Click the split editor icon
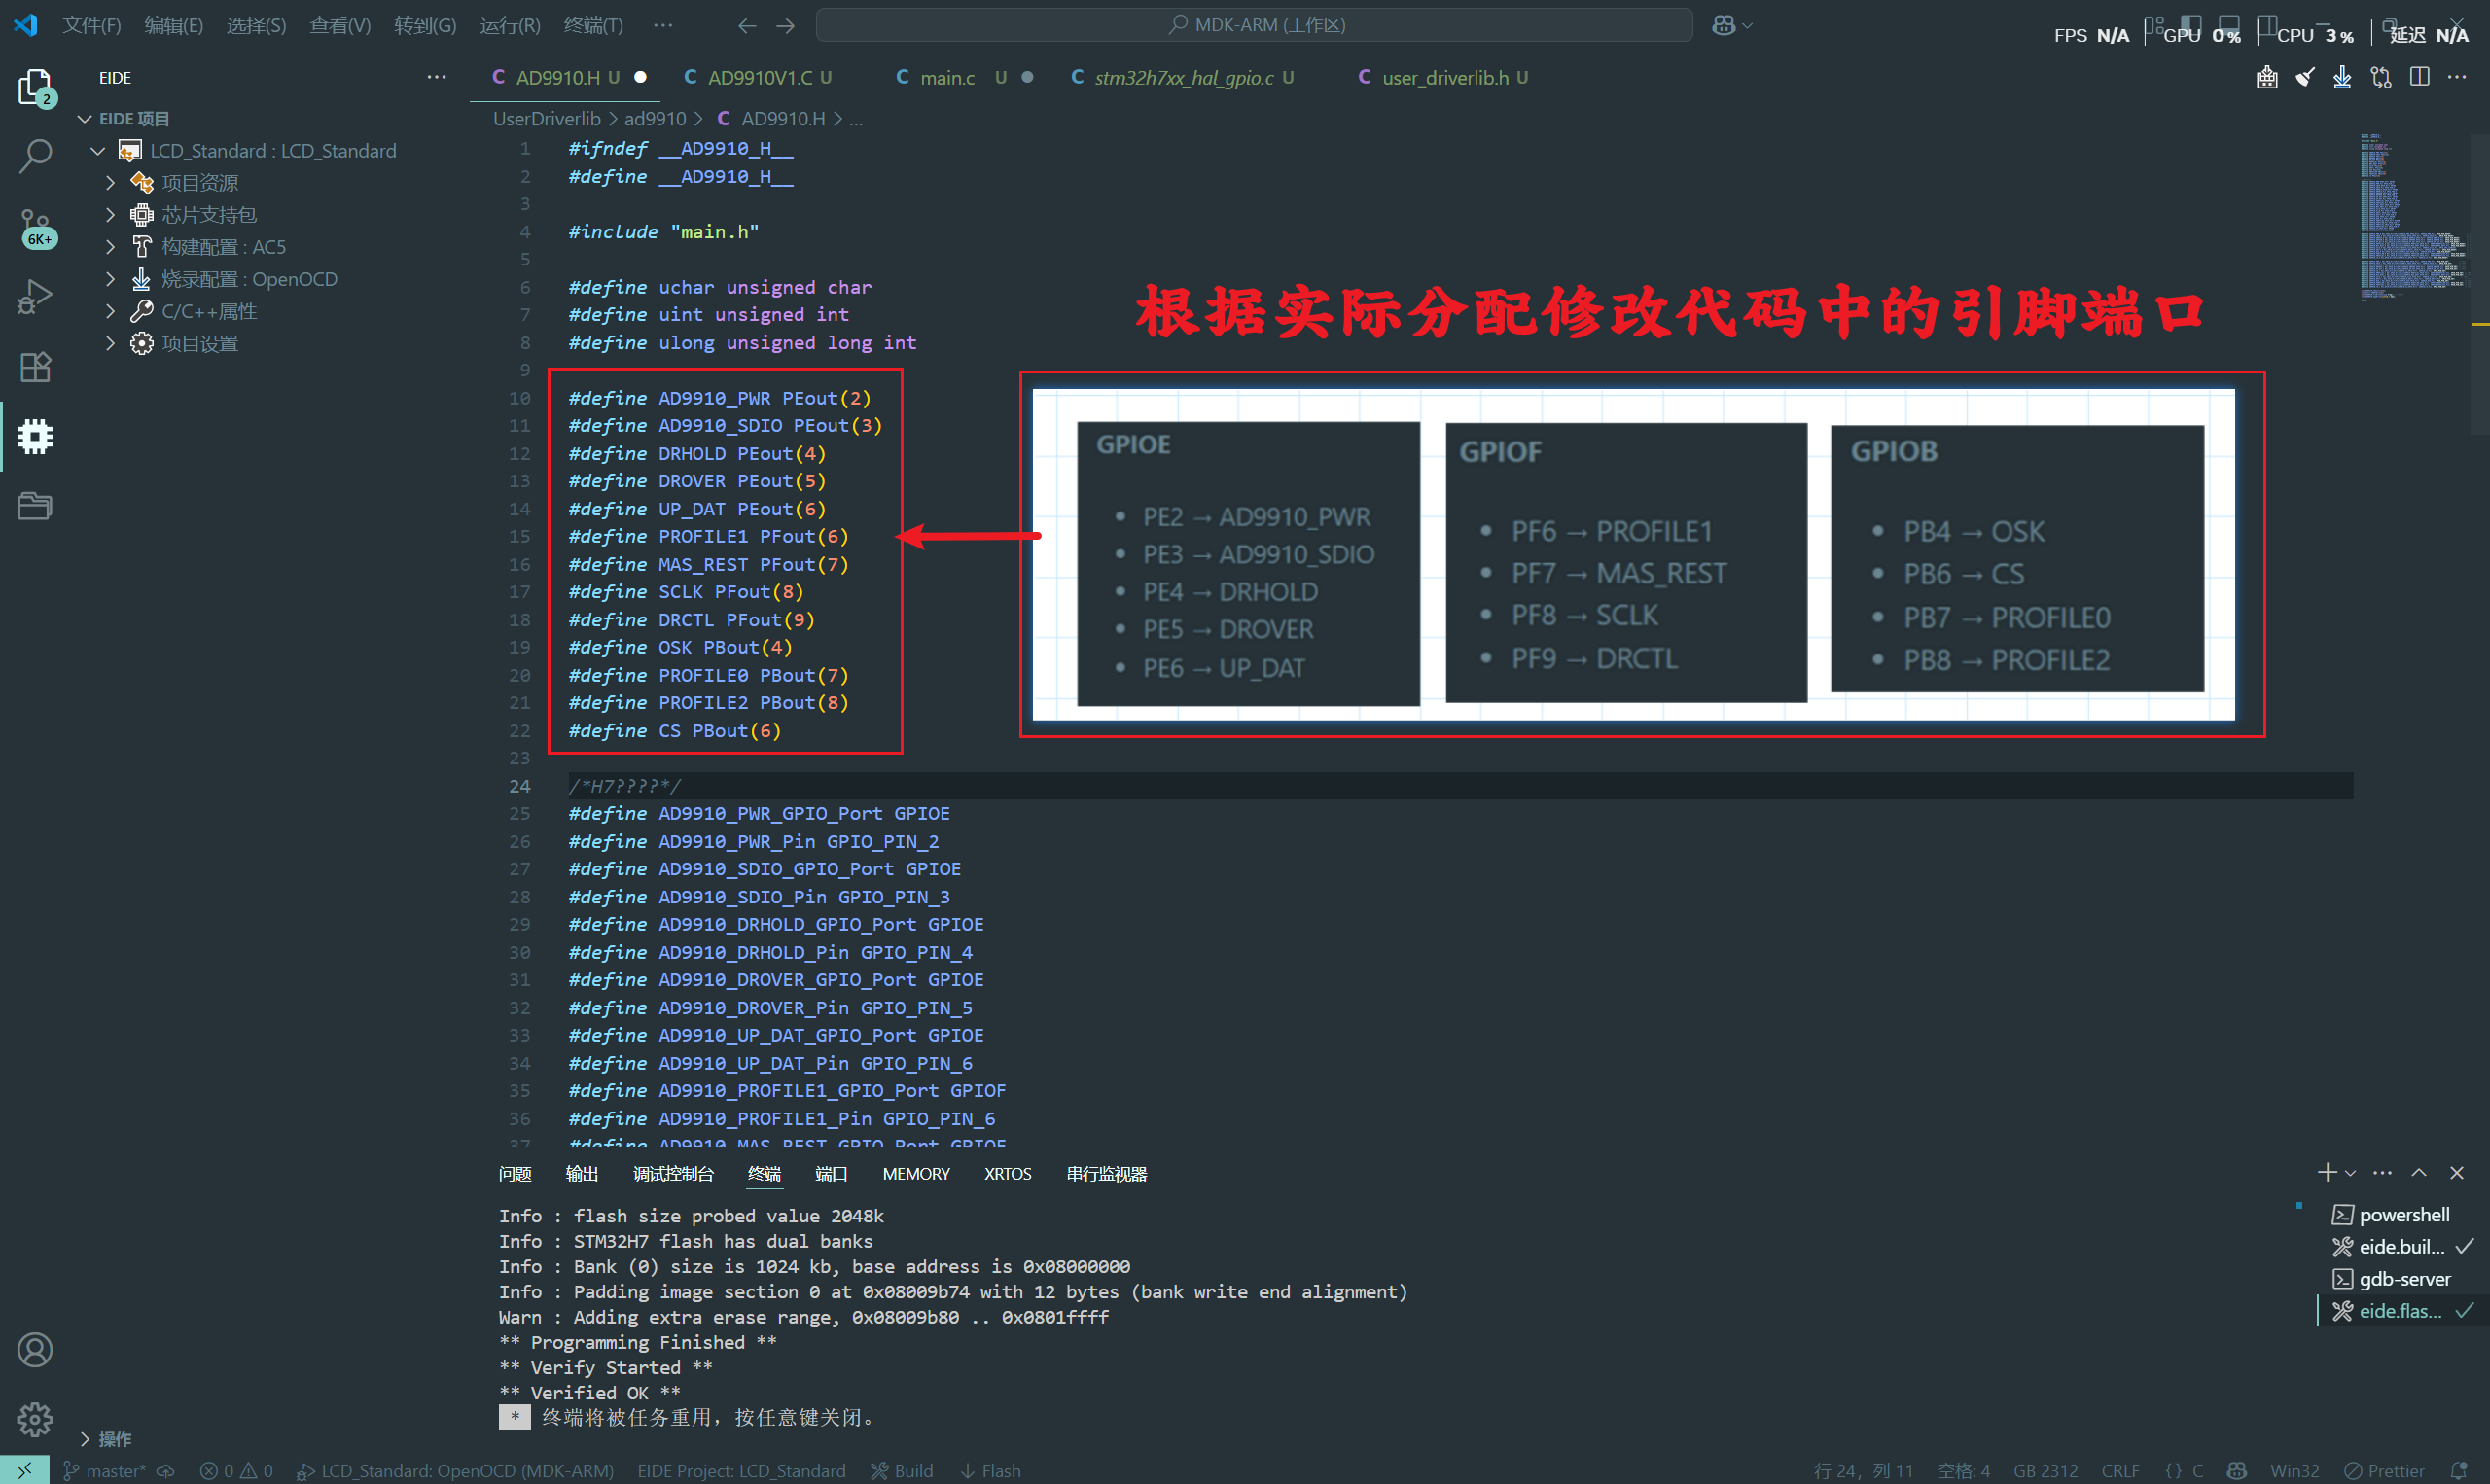 (x=2421, y=77)
